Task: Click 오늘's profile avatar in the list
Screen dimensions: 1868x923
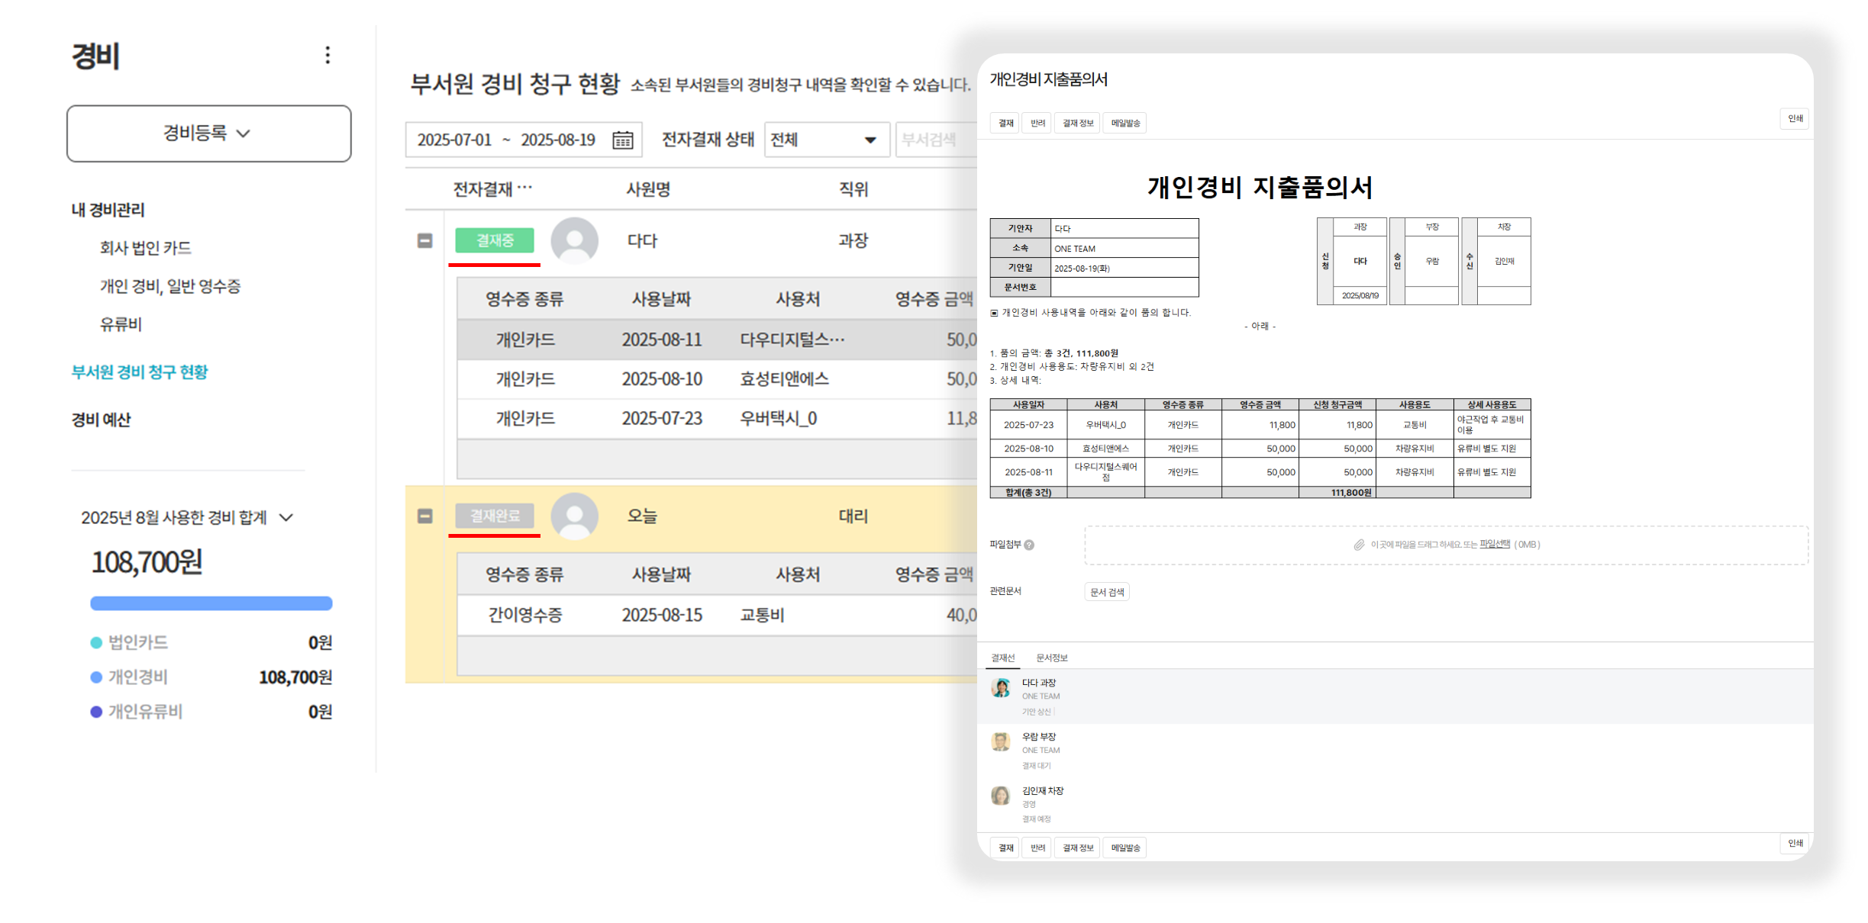Action: 574,516
